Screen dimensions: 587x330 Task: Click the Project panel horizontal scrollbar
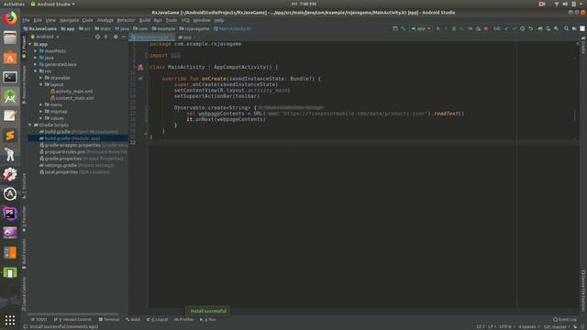click(73, 314)
